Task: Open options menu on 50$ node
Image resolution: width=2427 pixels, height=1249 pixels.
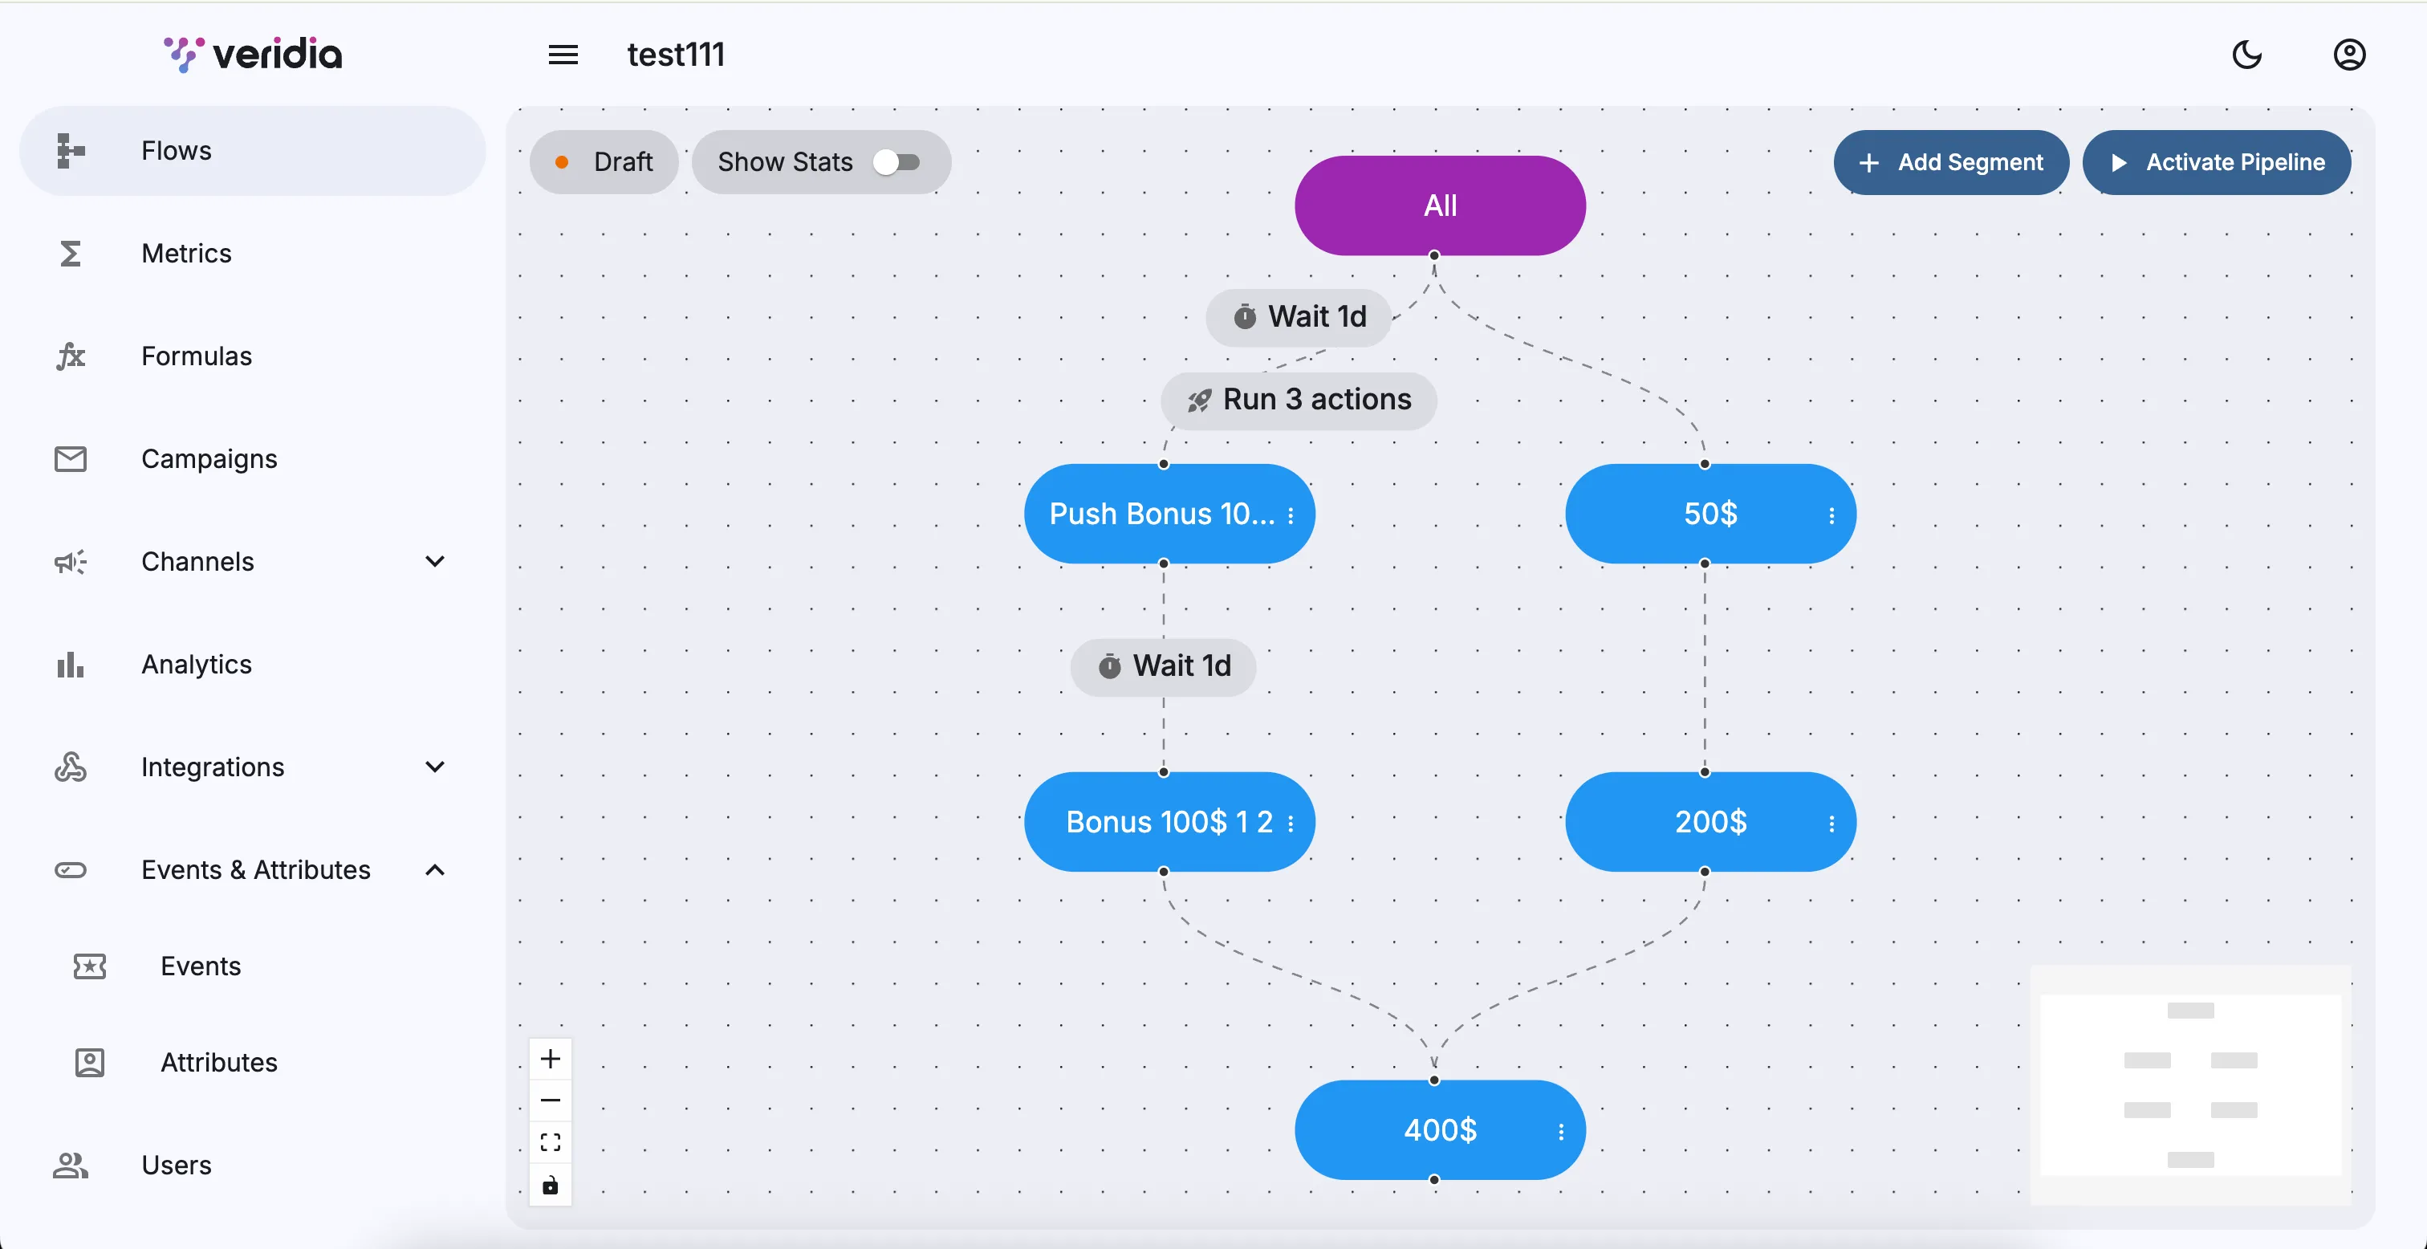Action: [1831, 515]
